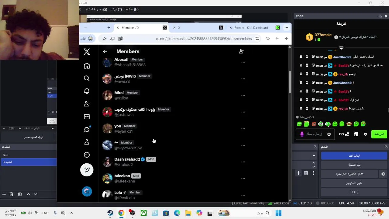Click the infinity icon under chat
Viewport: 389px width, 219px height.
(341, 134)
